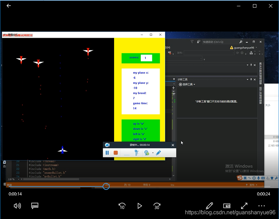Click the yellow account warning icon
The image size is (279, 219).
pyautogui.click(x=231, y=47)
